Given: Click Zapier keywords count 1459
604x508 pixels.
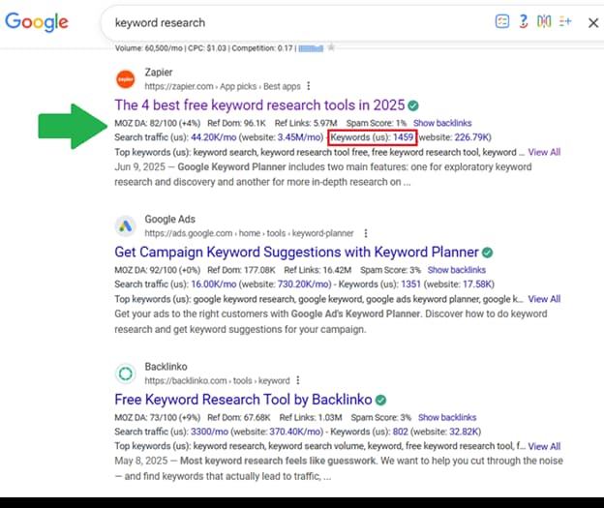Looking at the screenshot, I should tap(403, 137).
